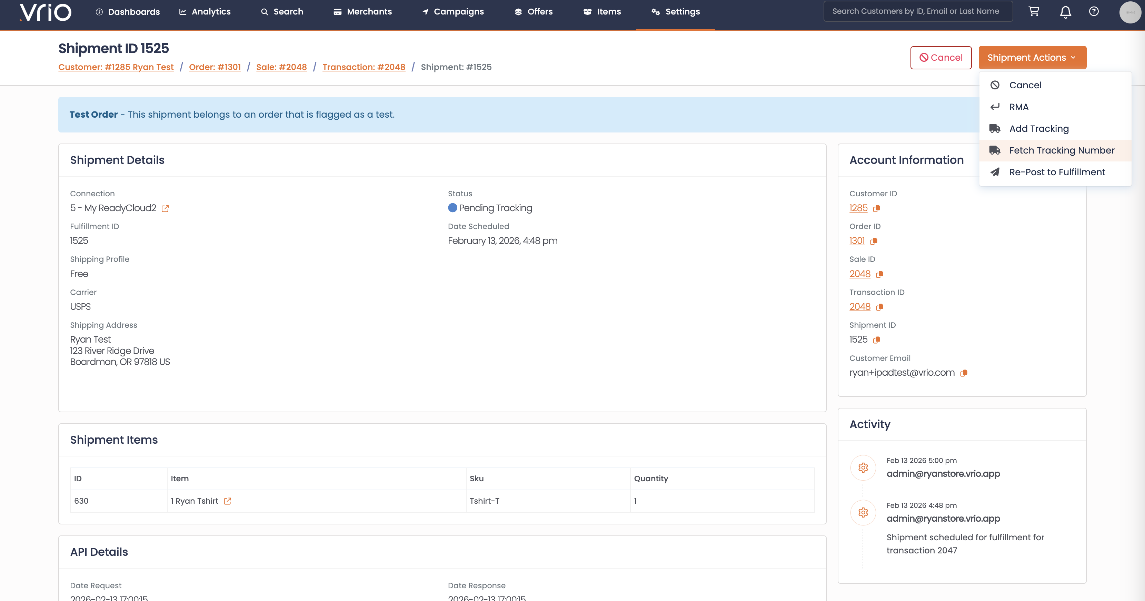Copy the Sale ID 2048 value
The width and height of the screenshot is (1145, 601).
(x=879, y=274)
